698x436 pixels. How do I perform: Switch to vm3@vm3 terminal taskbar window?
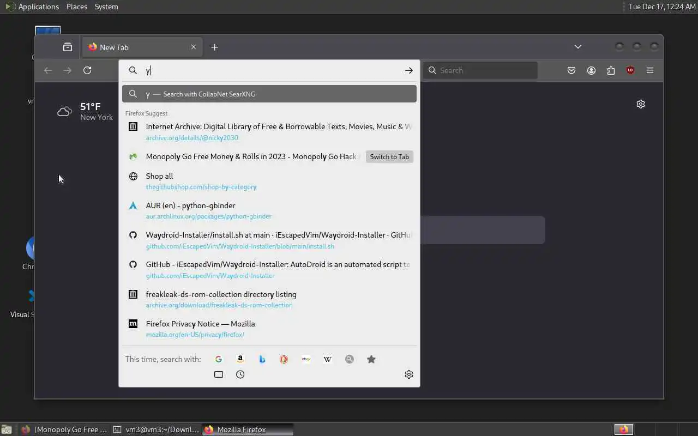[x=157, y=429]
